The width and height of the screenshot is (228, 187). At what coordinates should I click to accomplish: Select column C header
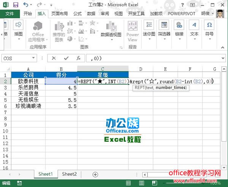pyautogui.click(x=103, y=69)
